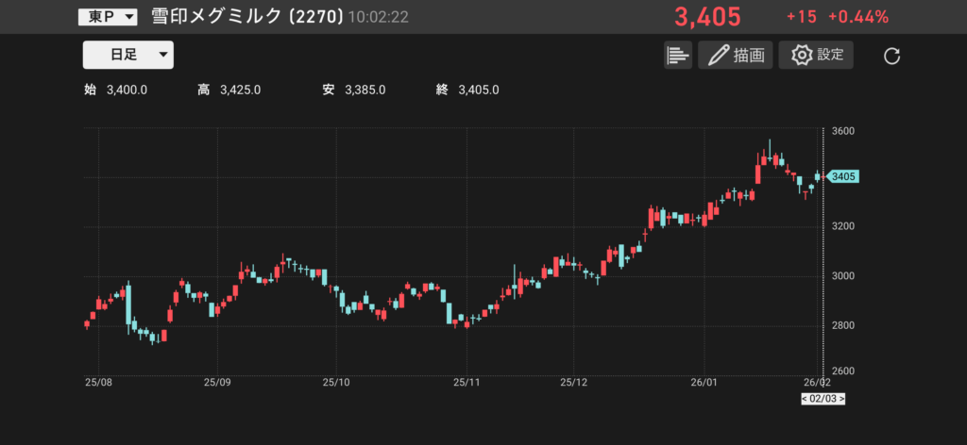Open the 東P market dropdown
The width and height of the screenshot is (967, 445).
point(107,17)
